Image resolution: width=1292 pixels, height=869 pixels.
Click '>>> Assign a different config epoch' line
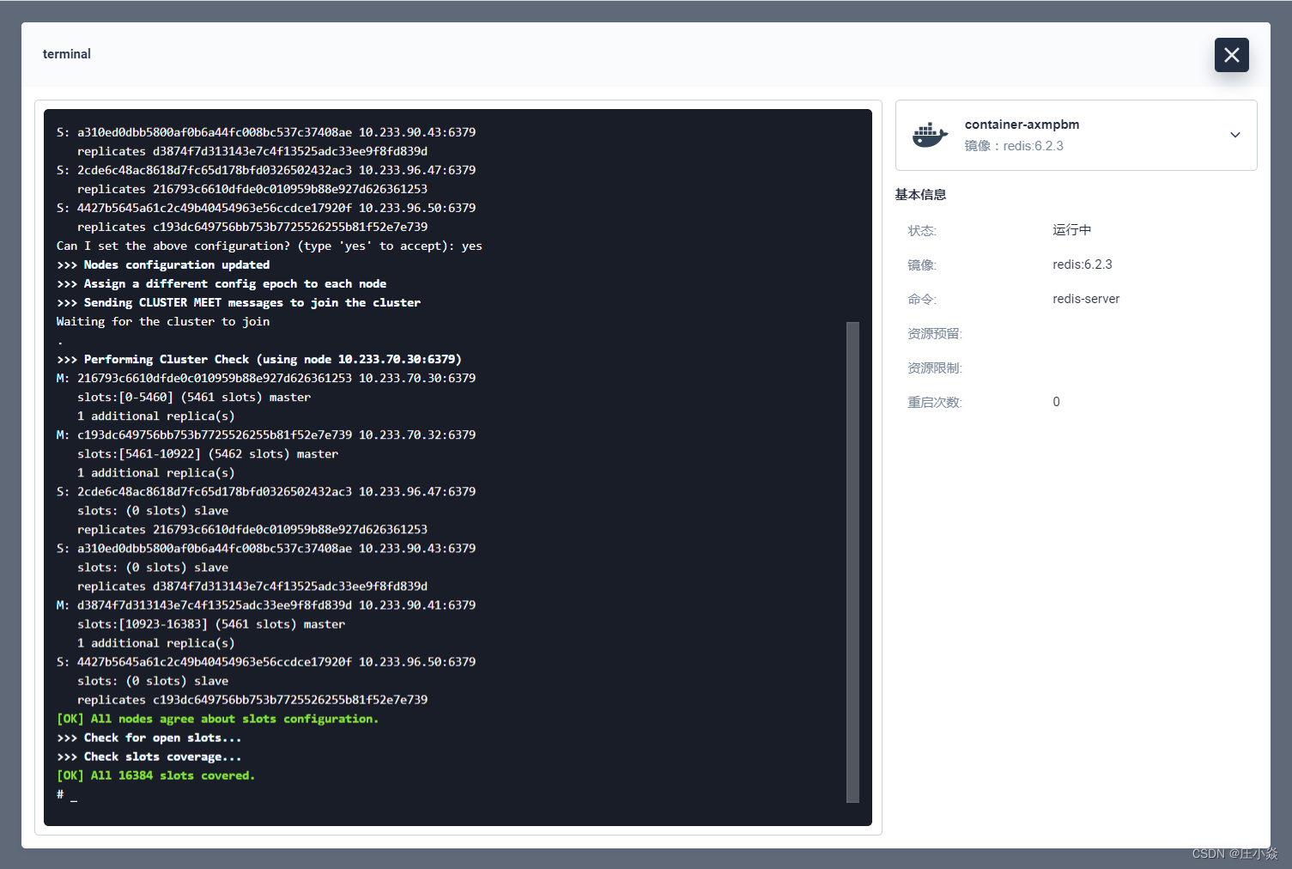coord(221,283)
